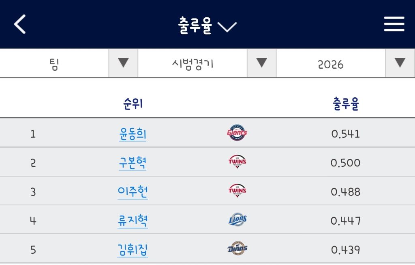Open the 시범경기 game type dropdown arrow

tap(262, 63)
